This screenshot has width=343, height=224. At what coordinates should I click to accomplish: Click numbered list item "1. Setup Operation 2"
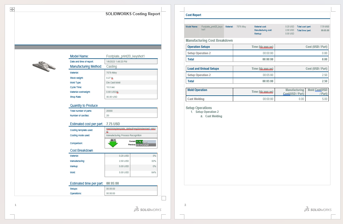pyautogui.click(x=205, y=112)
